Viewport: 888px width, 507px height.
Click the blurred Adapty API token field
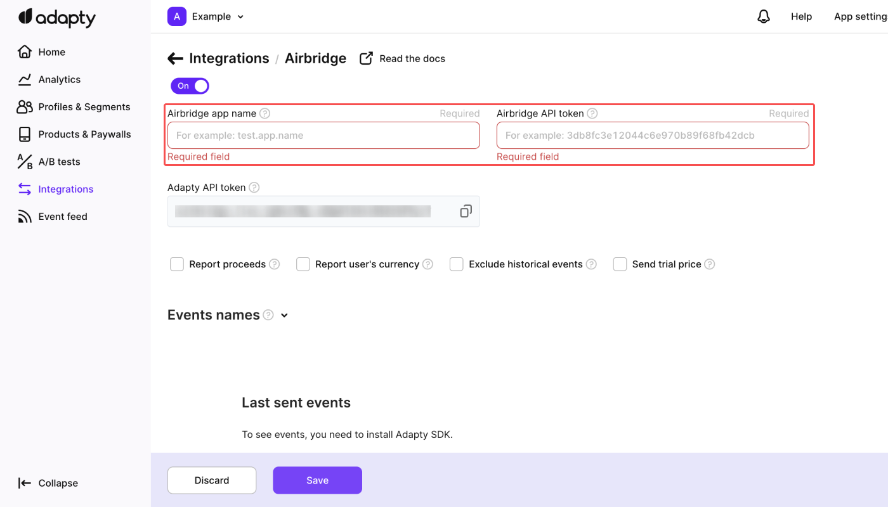pyautogui.click(x=323, y=211)
